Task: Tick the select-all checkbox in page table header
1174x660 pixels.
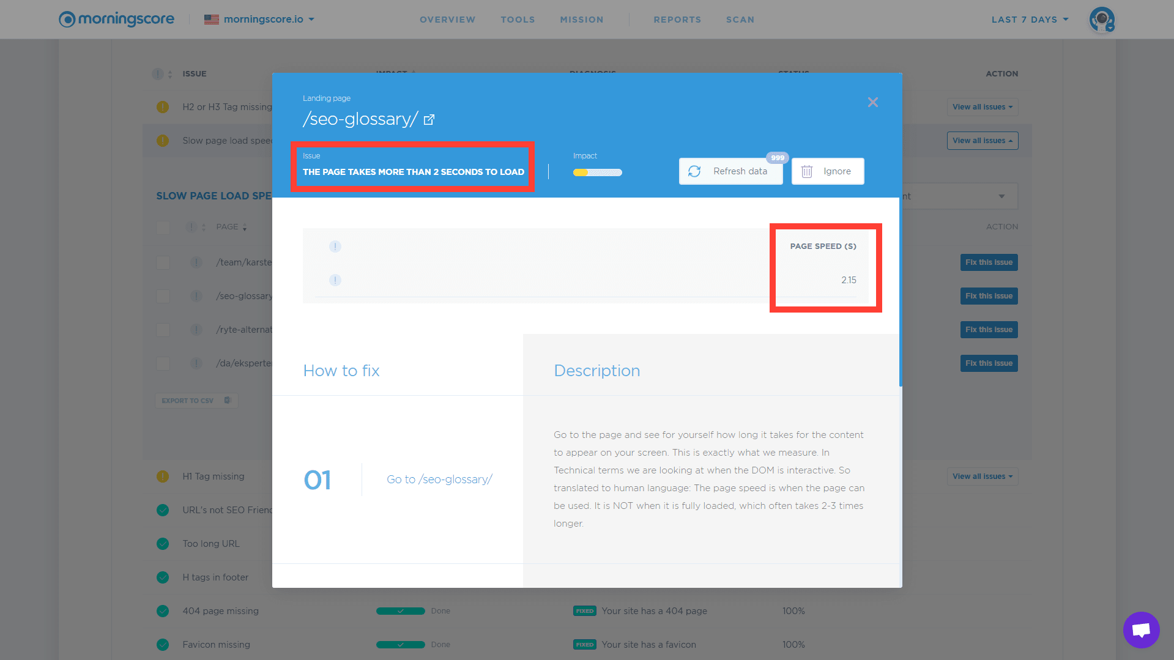Action: 163,227
